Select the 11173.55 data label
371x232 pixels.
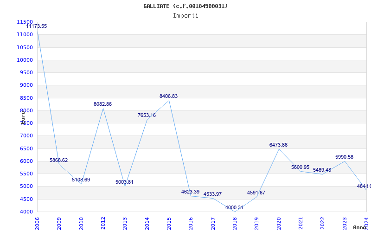click(x=37, y=26)
